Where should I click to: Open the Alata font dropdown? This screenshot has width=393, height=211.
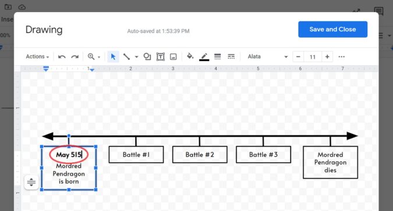coord(267,56)
